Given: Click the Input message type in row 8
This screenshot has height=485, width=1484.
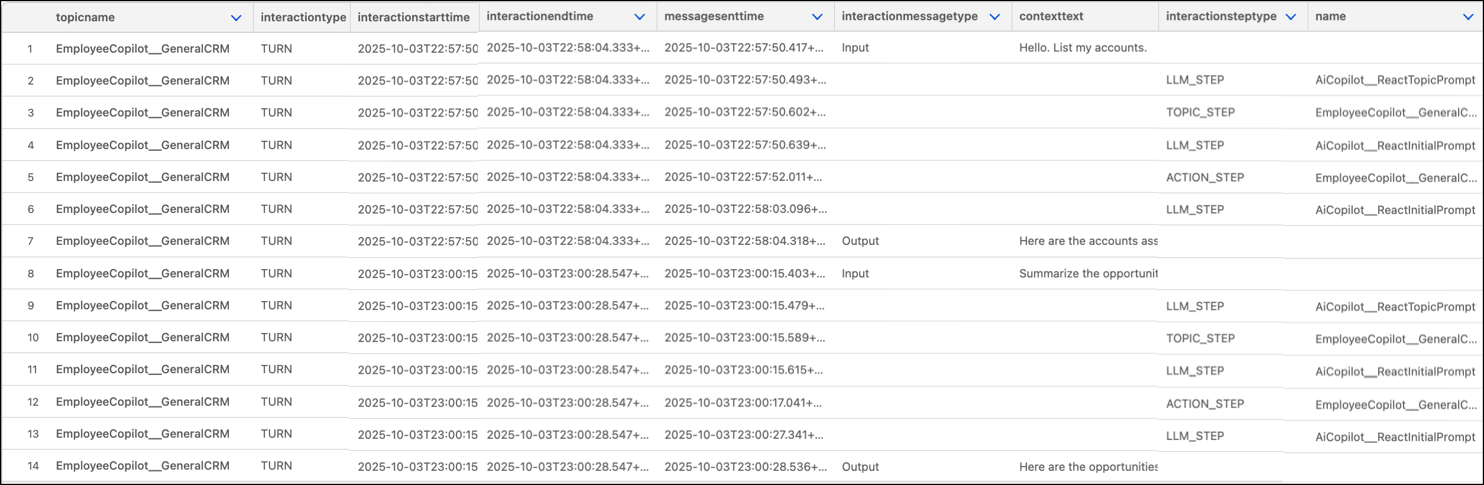Looking at the screenshot, I should 856,274.
